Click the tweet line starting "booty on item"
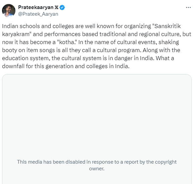The width and height of the screenshot is (195, 184). click(x=91, y=50)
